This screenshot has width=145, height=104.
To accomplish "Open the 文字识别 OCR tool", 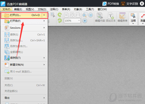I will pyautogui.click(x=129, y=4).
